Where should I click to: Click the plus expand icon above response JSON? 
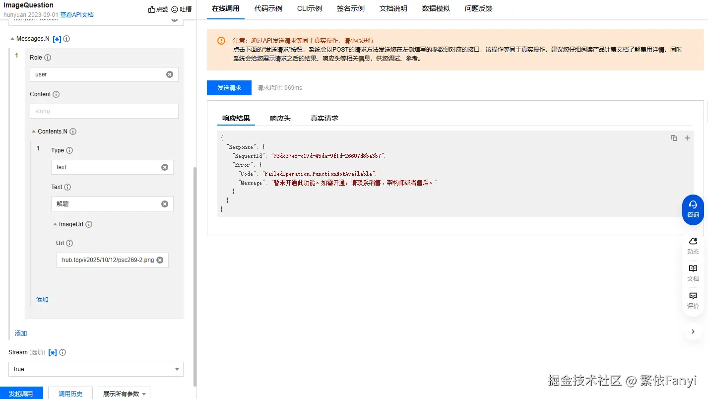pos(687,138)
